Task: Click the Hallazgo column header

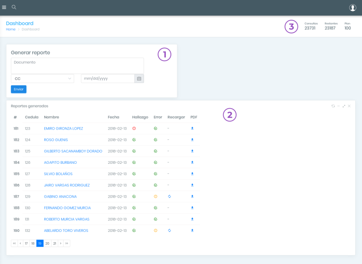Action: [140, 117]
